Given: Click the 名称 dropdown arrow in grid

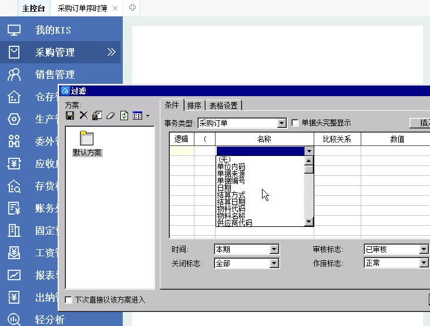Looking at the screenshot, I should (x=309, y=151).
